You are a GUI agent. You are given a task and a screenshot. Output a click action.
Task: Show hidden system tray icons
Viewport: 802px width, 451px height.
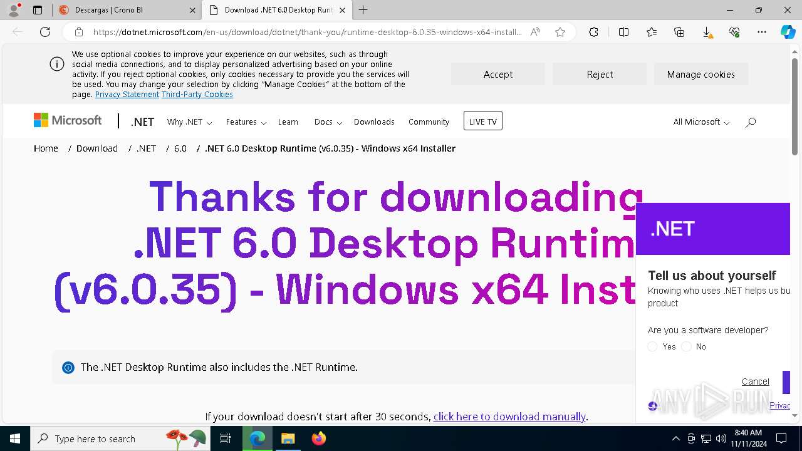[x=675, y=438]
